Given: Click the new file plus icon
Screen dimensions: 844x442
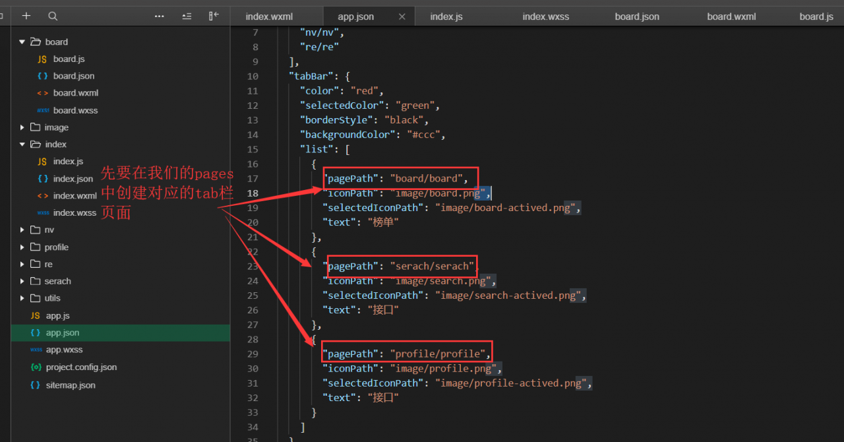Looking at the screenshot, I should pyautogui.click(x=26, y=16).
